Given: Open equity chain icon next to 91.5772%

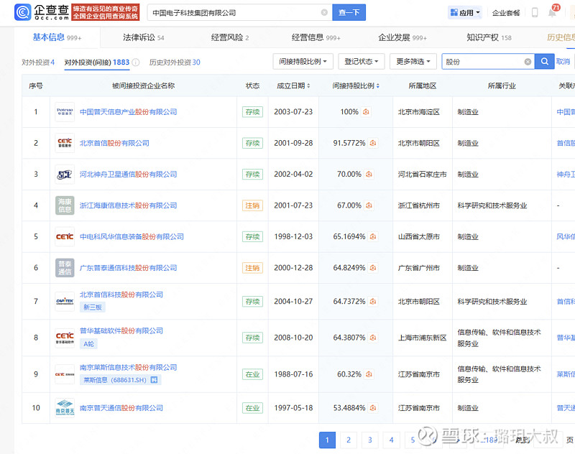Looking at the screenshot, I should coord(373,143).
